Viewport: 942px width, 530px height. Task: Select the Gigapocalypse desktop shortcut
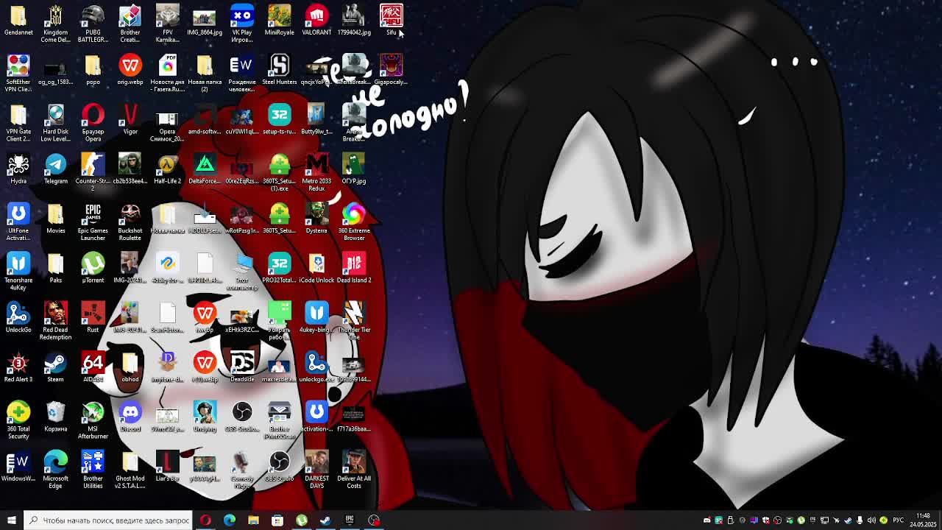[391, 70]
